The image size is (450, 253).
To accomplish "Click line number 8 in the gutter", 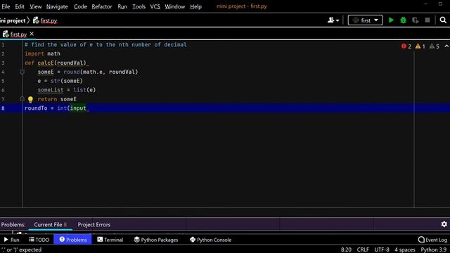I will (x=3, y=108).
